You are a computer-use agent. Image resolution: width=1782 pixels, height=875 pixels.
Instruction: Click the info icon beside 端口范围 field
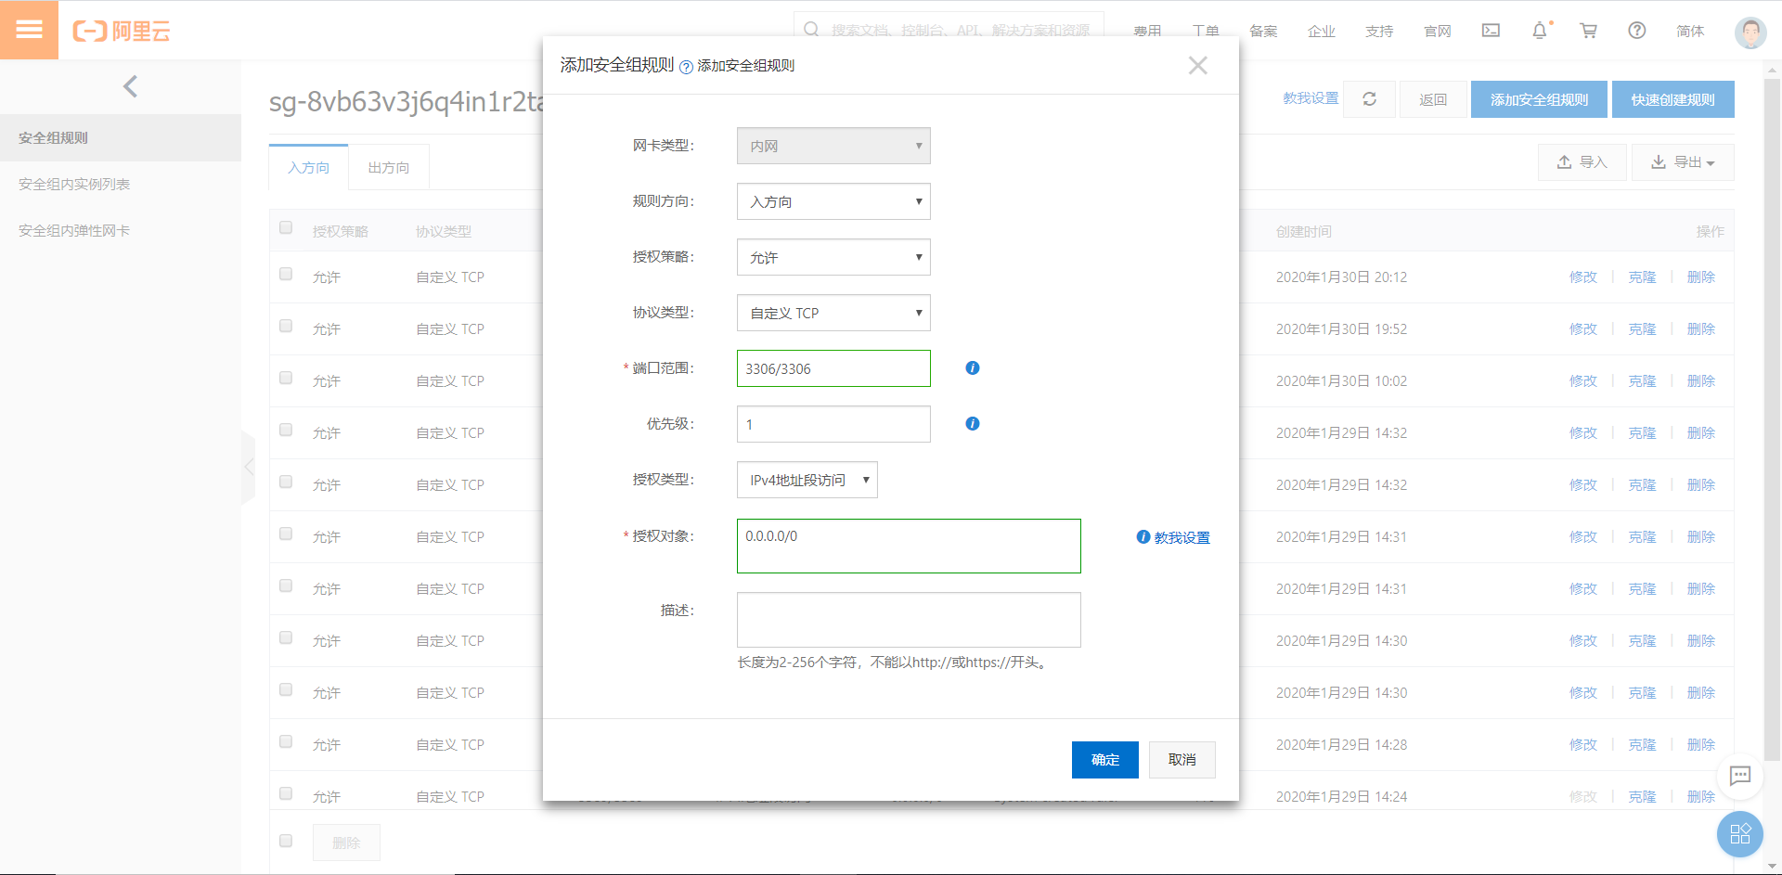coord(972,367)
